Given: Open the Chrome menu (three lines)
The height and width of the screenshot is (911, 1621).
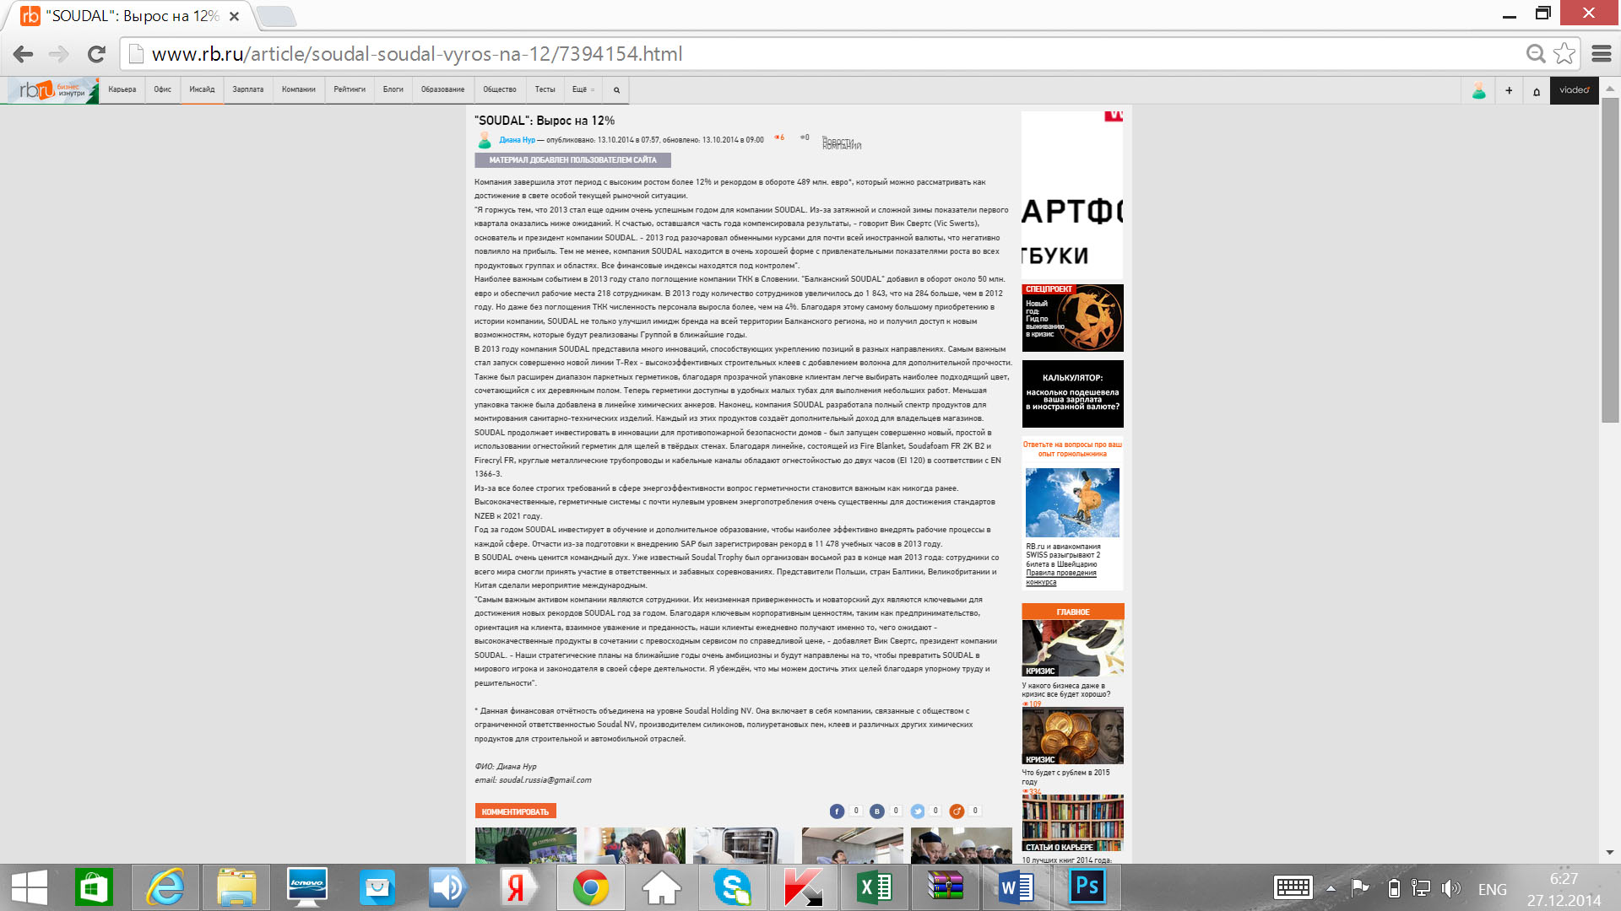Looking at the screenshot, I should click(x=1601, y=54).
